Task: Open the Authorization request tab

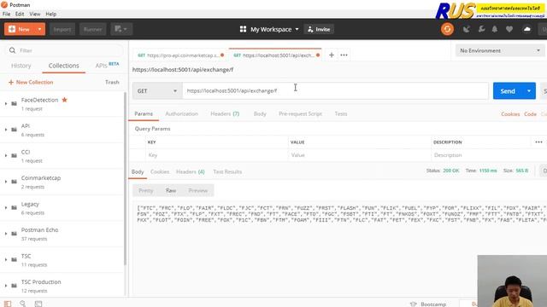Action: [x=181, y=113]
